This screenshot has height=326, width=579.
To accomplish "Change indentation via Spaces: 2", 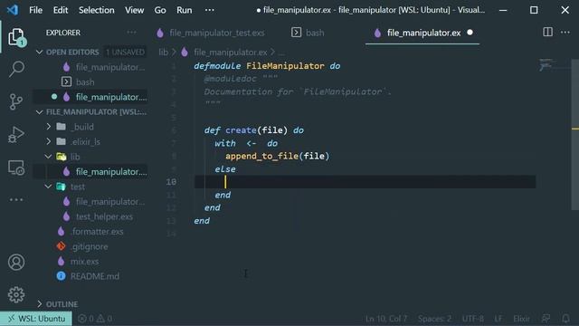I will pyautogui.click(x=434, y=318).
